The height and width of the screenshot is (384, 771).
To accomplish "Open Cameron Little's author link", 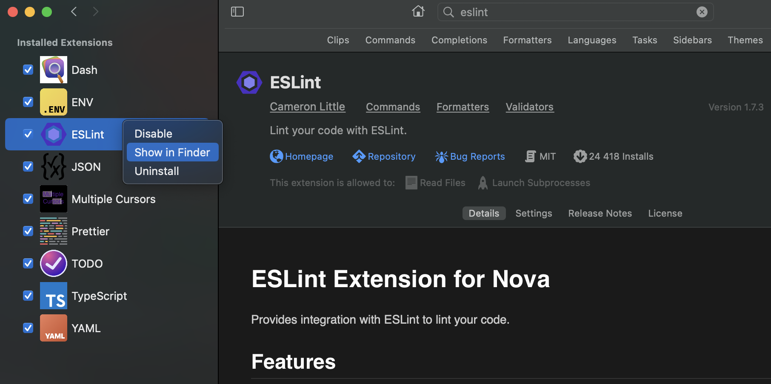I will (307, 107).
